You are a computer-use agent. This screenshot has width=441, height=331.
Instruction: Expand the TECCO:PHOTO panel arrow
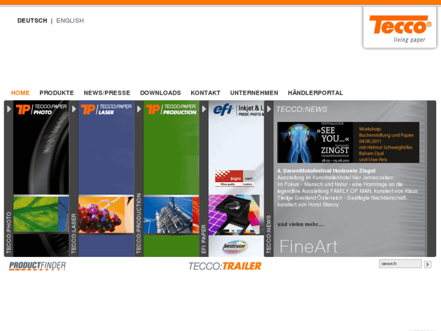pyautogui.click(x=8, y=109)
